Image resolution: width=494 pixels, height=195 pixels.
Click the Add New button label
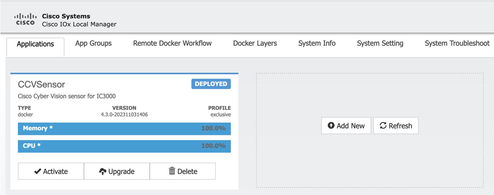click(350, 126)
